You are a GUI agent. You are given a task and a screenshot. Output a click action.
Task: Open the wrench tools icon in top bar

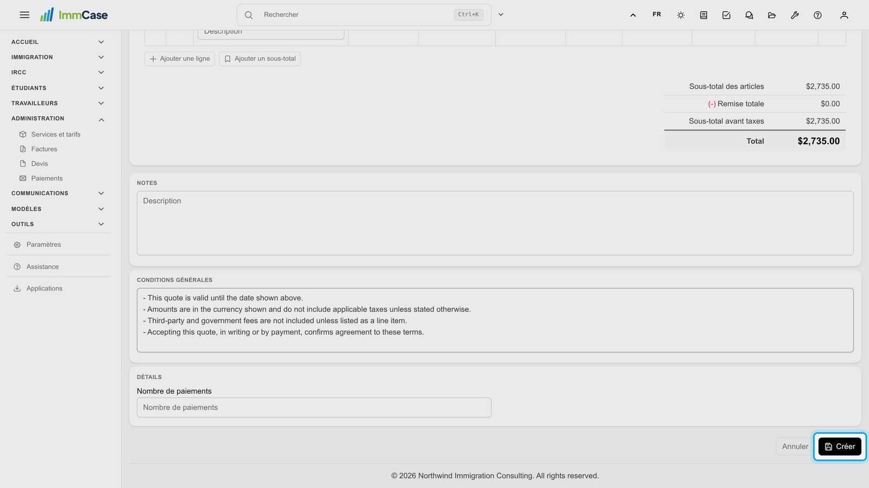795,15
